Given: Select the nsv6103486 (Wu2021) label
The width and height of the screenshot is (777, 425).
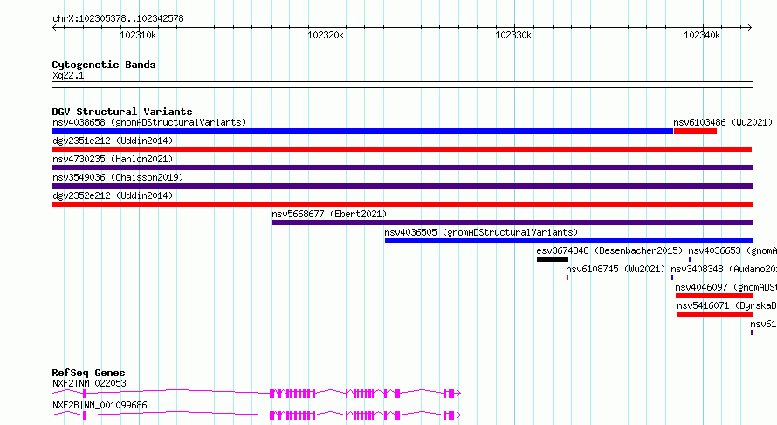Looking at the screenshot, I should point(723,122).
